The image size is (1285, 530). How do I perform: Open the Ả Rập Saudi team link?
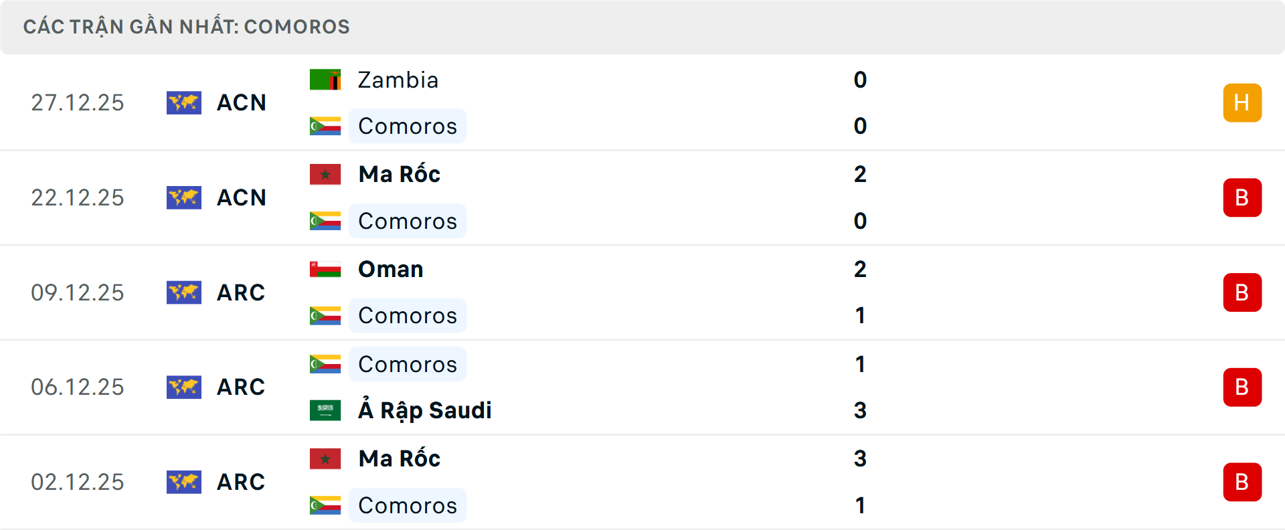425,410
